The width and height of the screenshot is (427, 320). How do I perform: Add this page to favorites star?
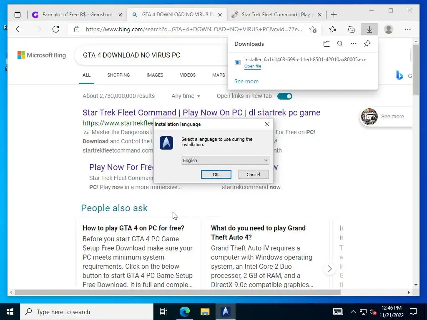pyautogui.click(x=313, y=29)
